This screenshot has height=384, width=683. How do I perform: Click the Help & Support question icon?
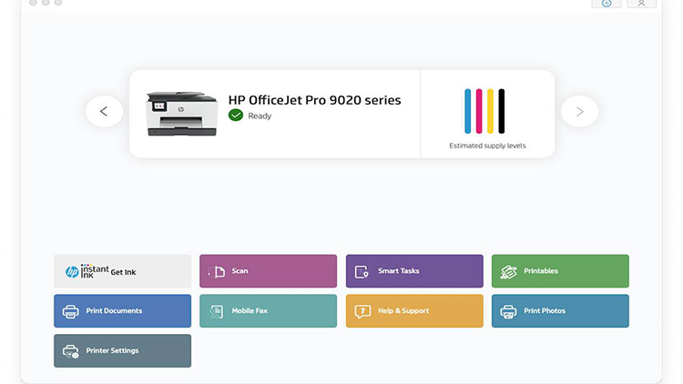tap(362, 311)
